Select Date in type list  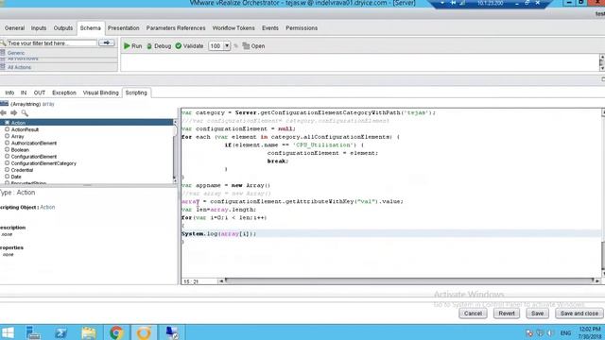16,177
